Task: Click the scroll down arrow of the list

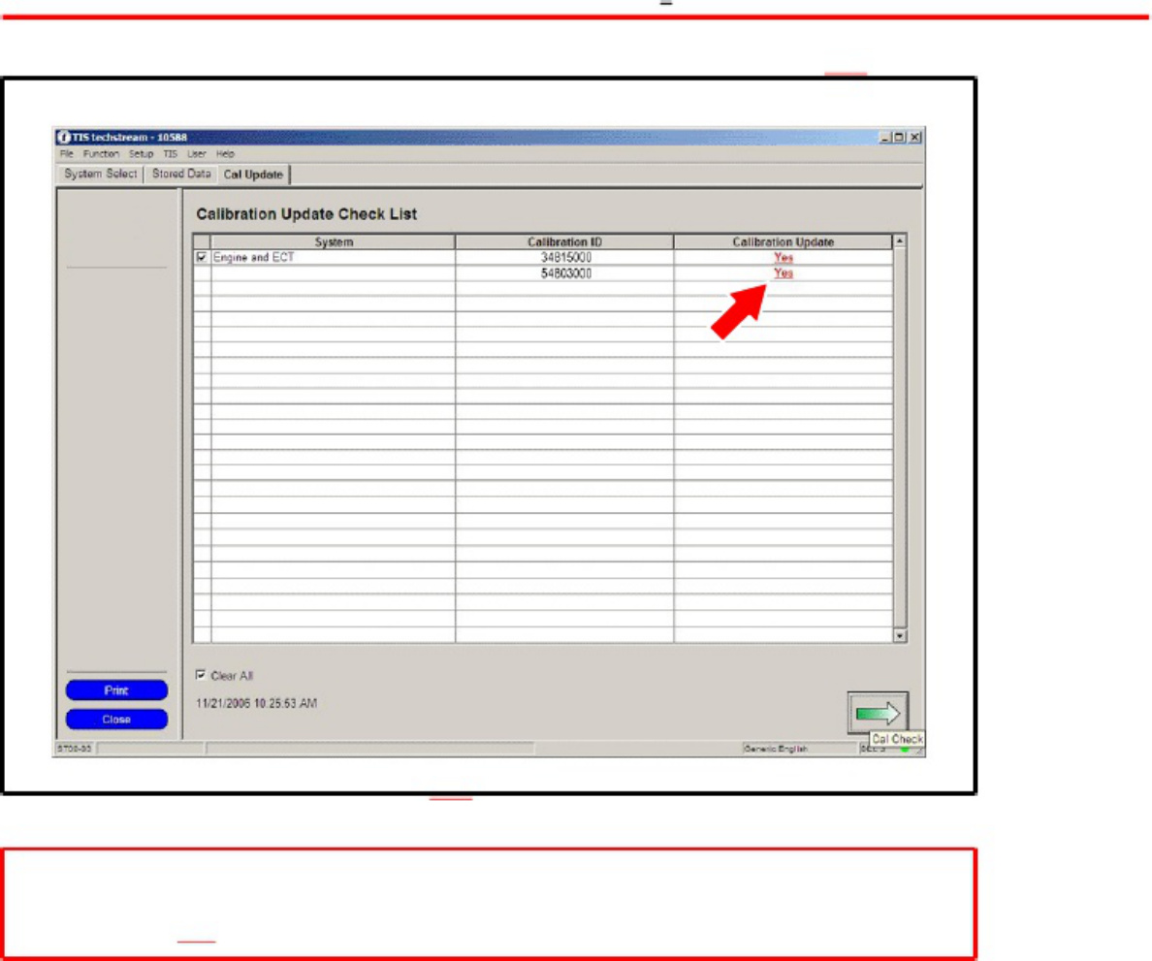Action: [900, 635]
